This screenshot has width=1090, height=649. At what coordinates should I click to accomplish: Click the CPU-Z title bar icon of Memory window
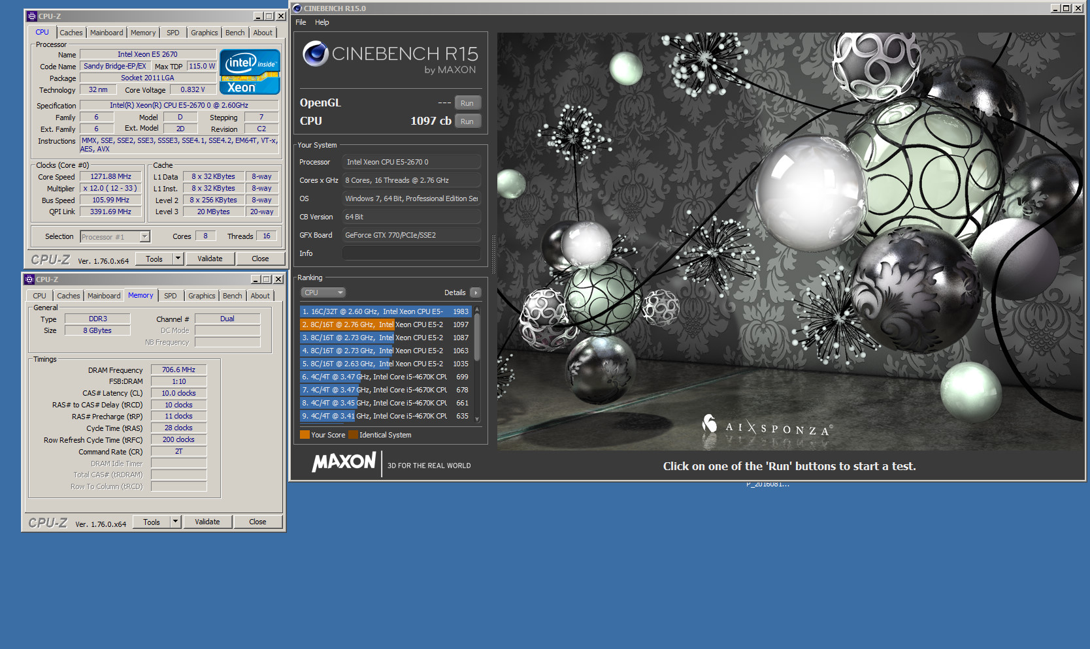pyautogui.click(x=29, y=279)
